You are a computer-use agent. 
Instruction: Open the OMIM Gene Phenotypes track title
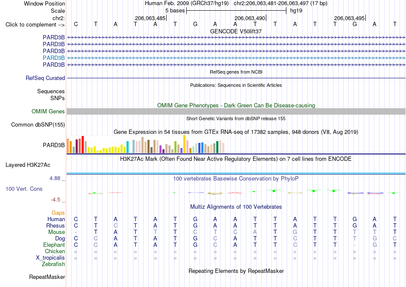pyautogui.click(x=236, y=105)
